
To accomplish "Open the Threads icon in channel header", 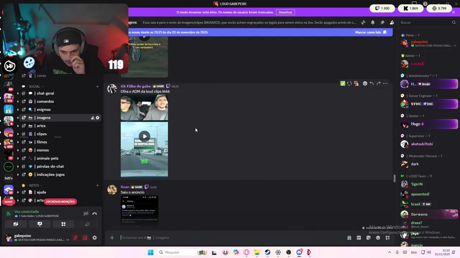I will [363, 22].
